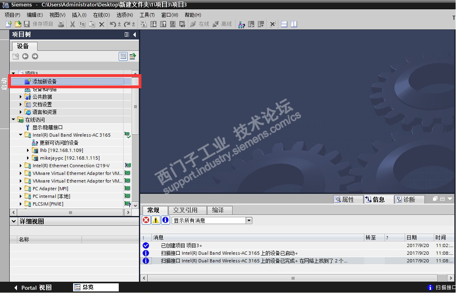Click the delete (X) toolbar icon

tap(101, 24)
